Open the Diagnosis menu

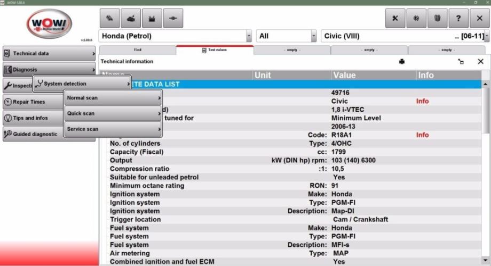pos(49,70)
